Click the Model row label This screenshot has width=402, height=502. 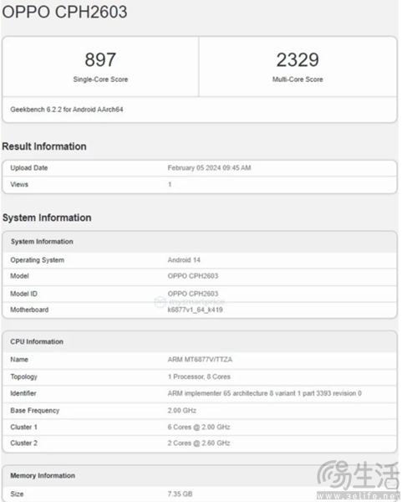tap(19, 276)
